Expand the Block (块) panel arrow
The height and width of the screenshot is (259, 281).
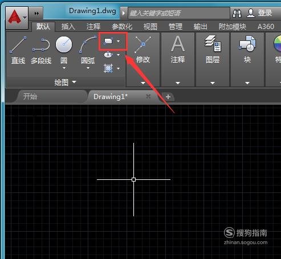pos(247,83)
